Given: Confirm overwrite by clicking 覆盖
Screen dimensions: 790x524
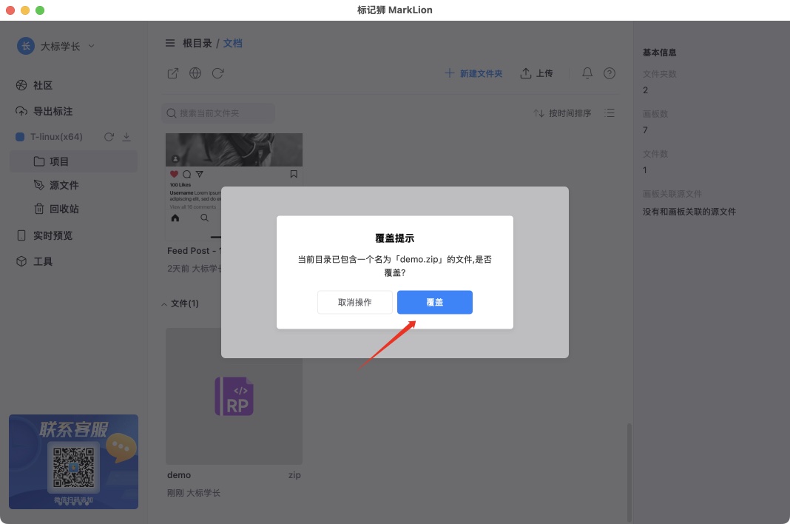Looking at the screenshot, I should click(x=435, y=302).
